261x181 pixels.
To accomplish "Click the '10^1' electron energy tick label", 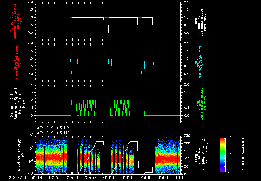I will click(31, 161).
